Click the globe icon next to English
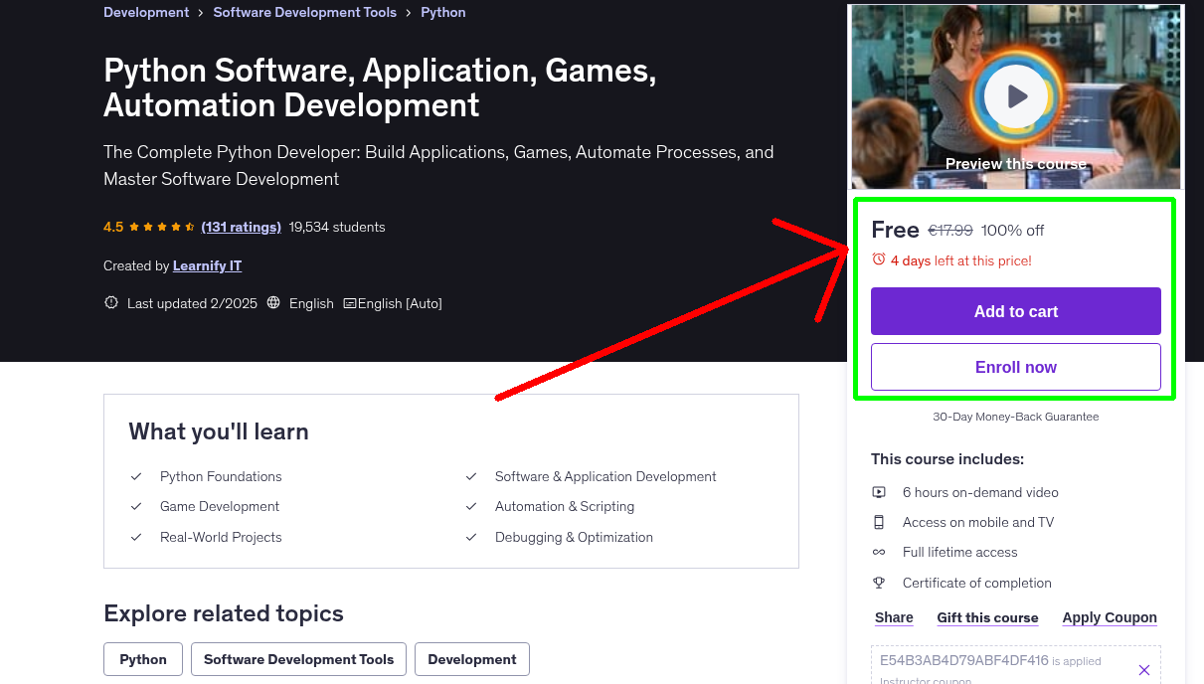 [x=274, y=303]
